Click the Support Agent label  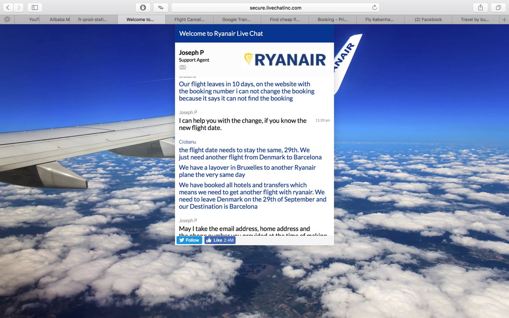point(194,60)
